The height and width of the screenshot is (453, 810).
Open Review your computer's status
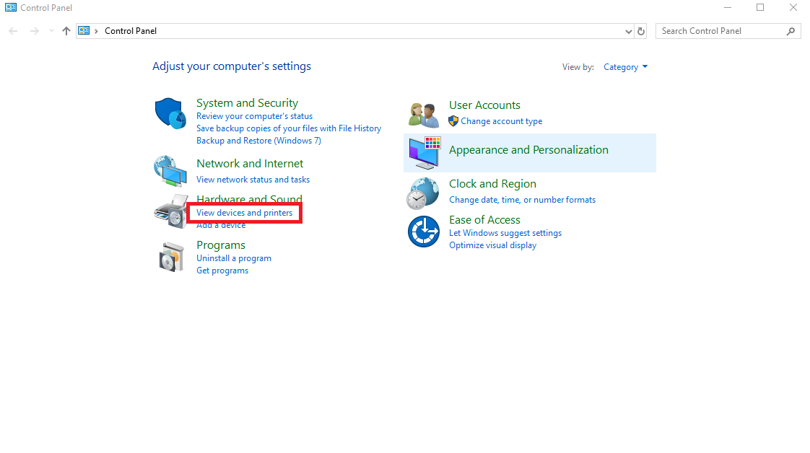(x=254, y=116)
